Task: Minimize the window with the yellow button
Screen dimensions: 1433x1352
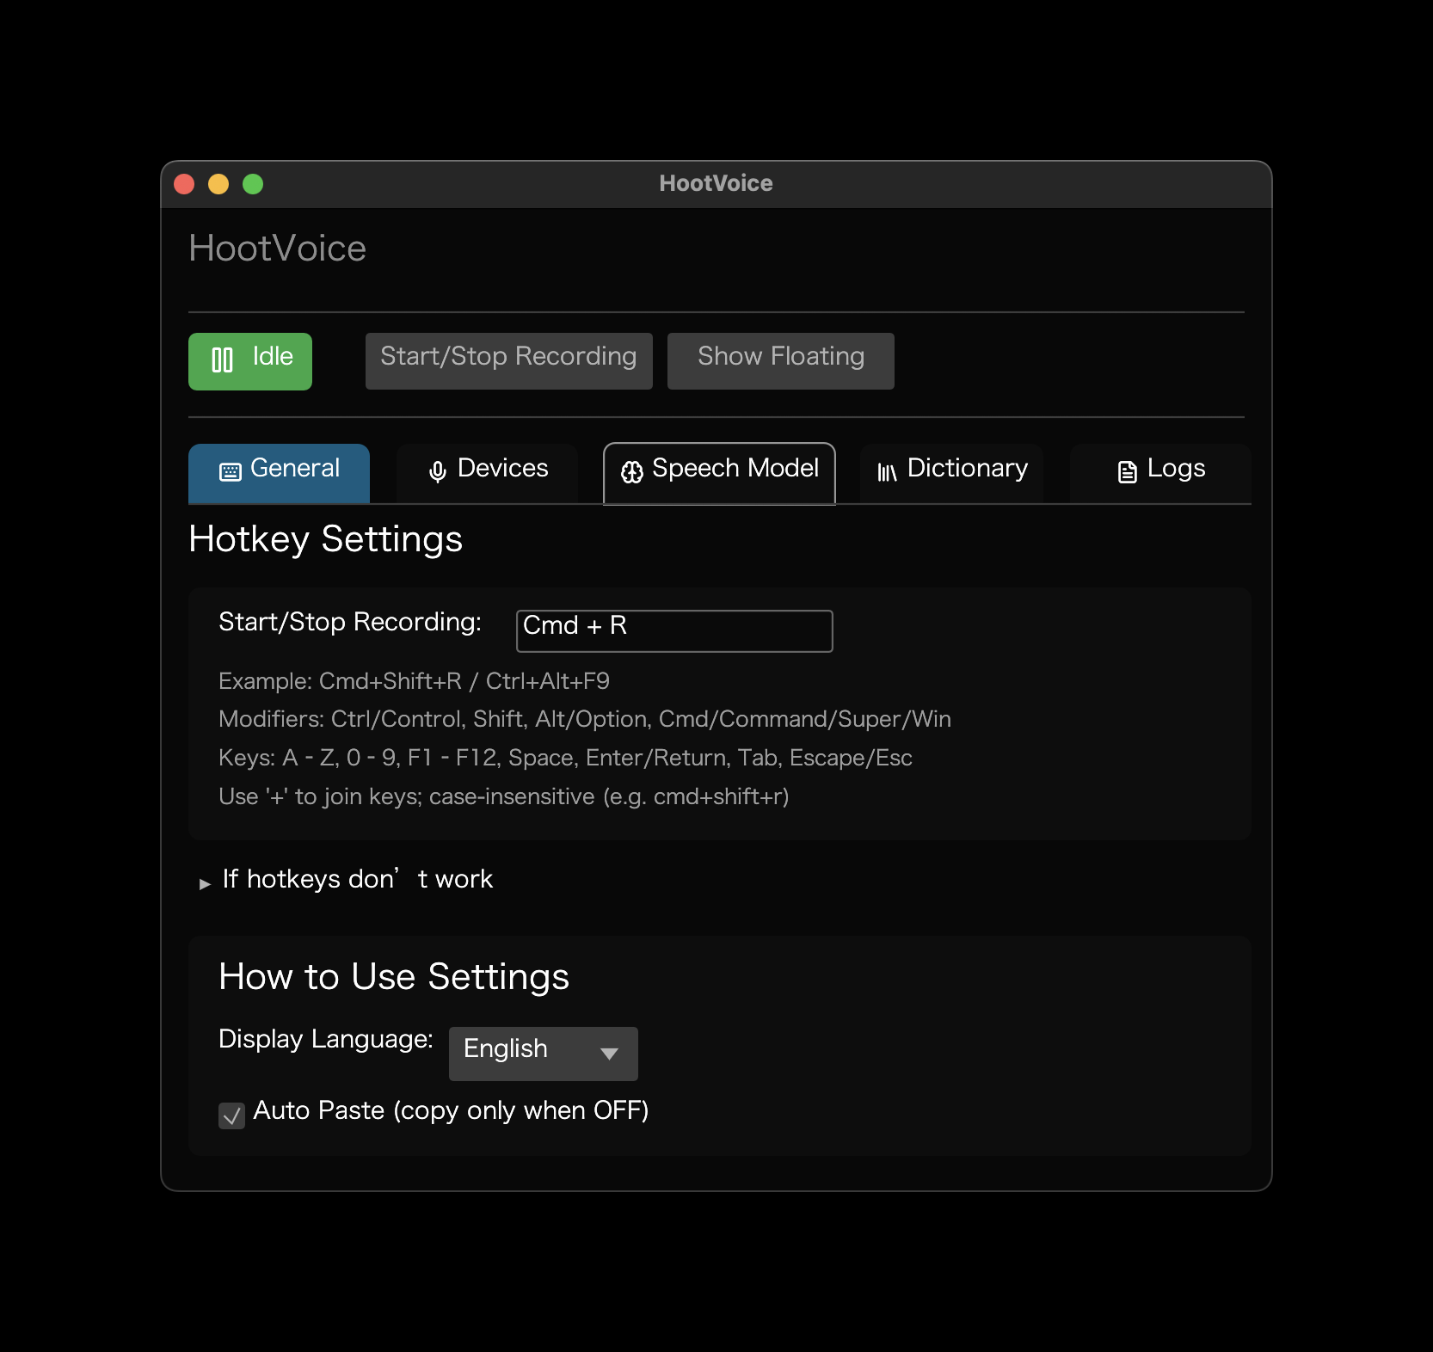Action: (218, 184)
